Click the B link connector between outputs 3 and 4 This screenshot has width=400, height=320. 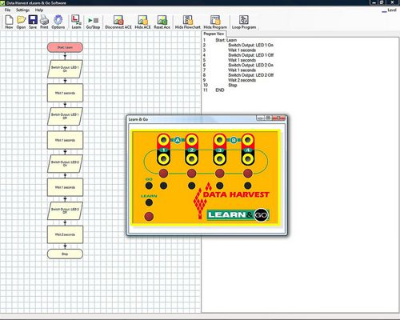[x=234, y=140]
